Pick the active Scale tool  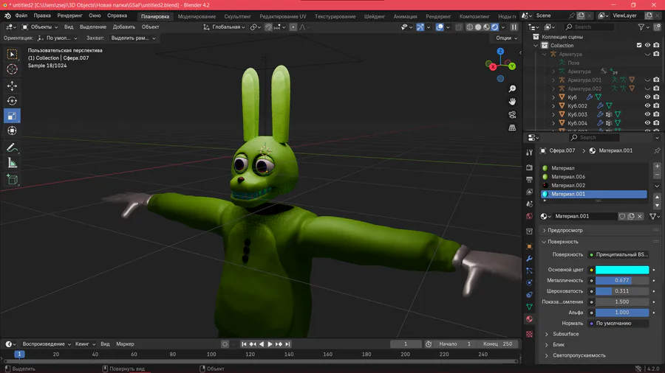click(x=12, y=116)
